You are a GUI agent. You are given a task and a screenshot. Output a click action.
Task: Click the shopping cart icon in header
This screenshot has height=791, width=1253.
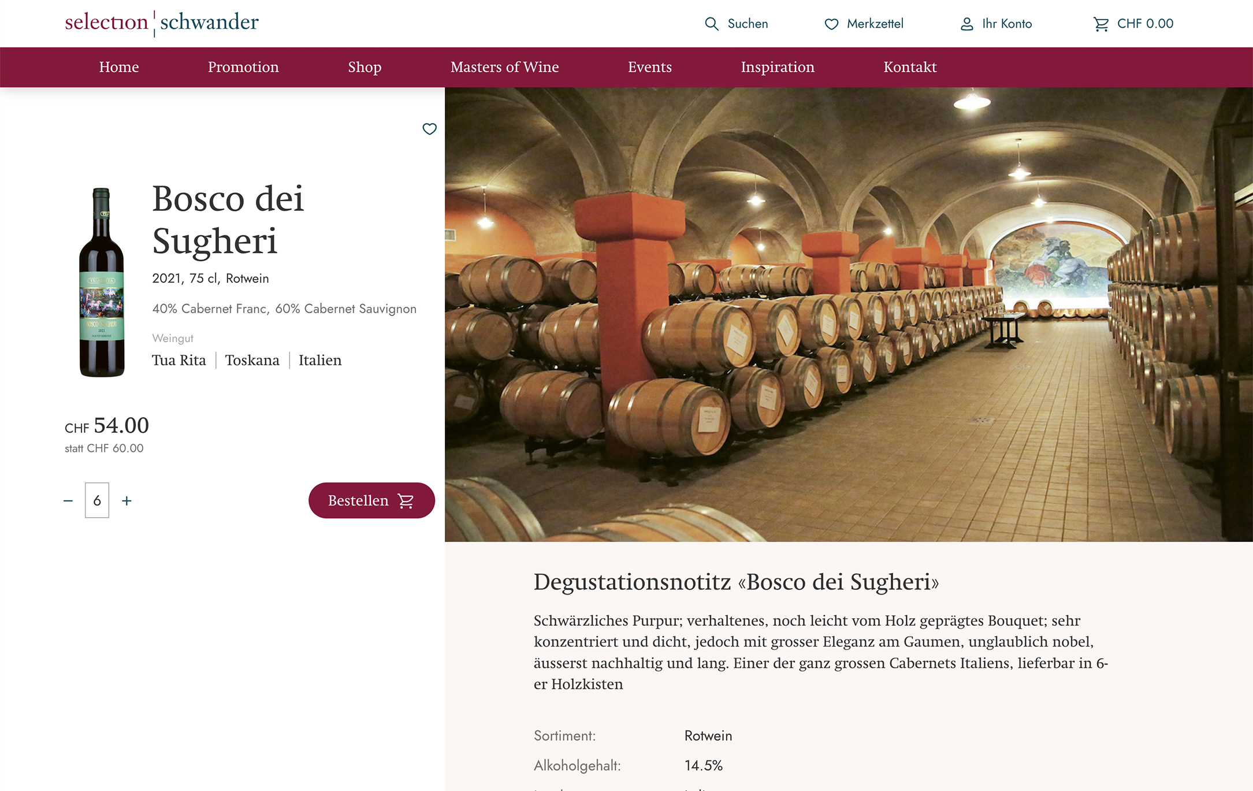[x=1101, y=24]
